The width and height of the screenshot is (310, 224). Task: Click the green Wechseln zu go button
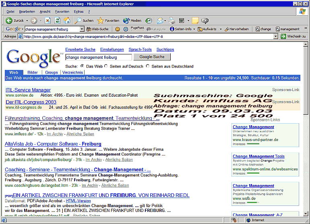pyautogui.click(x=293, y=36)
